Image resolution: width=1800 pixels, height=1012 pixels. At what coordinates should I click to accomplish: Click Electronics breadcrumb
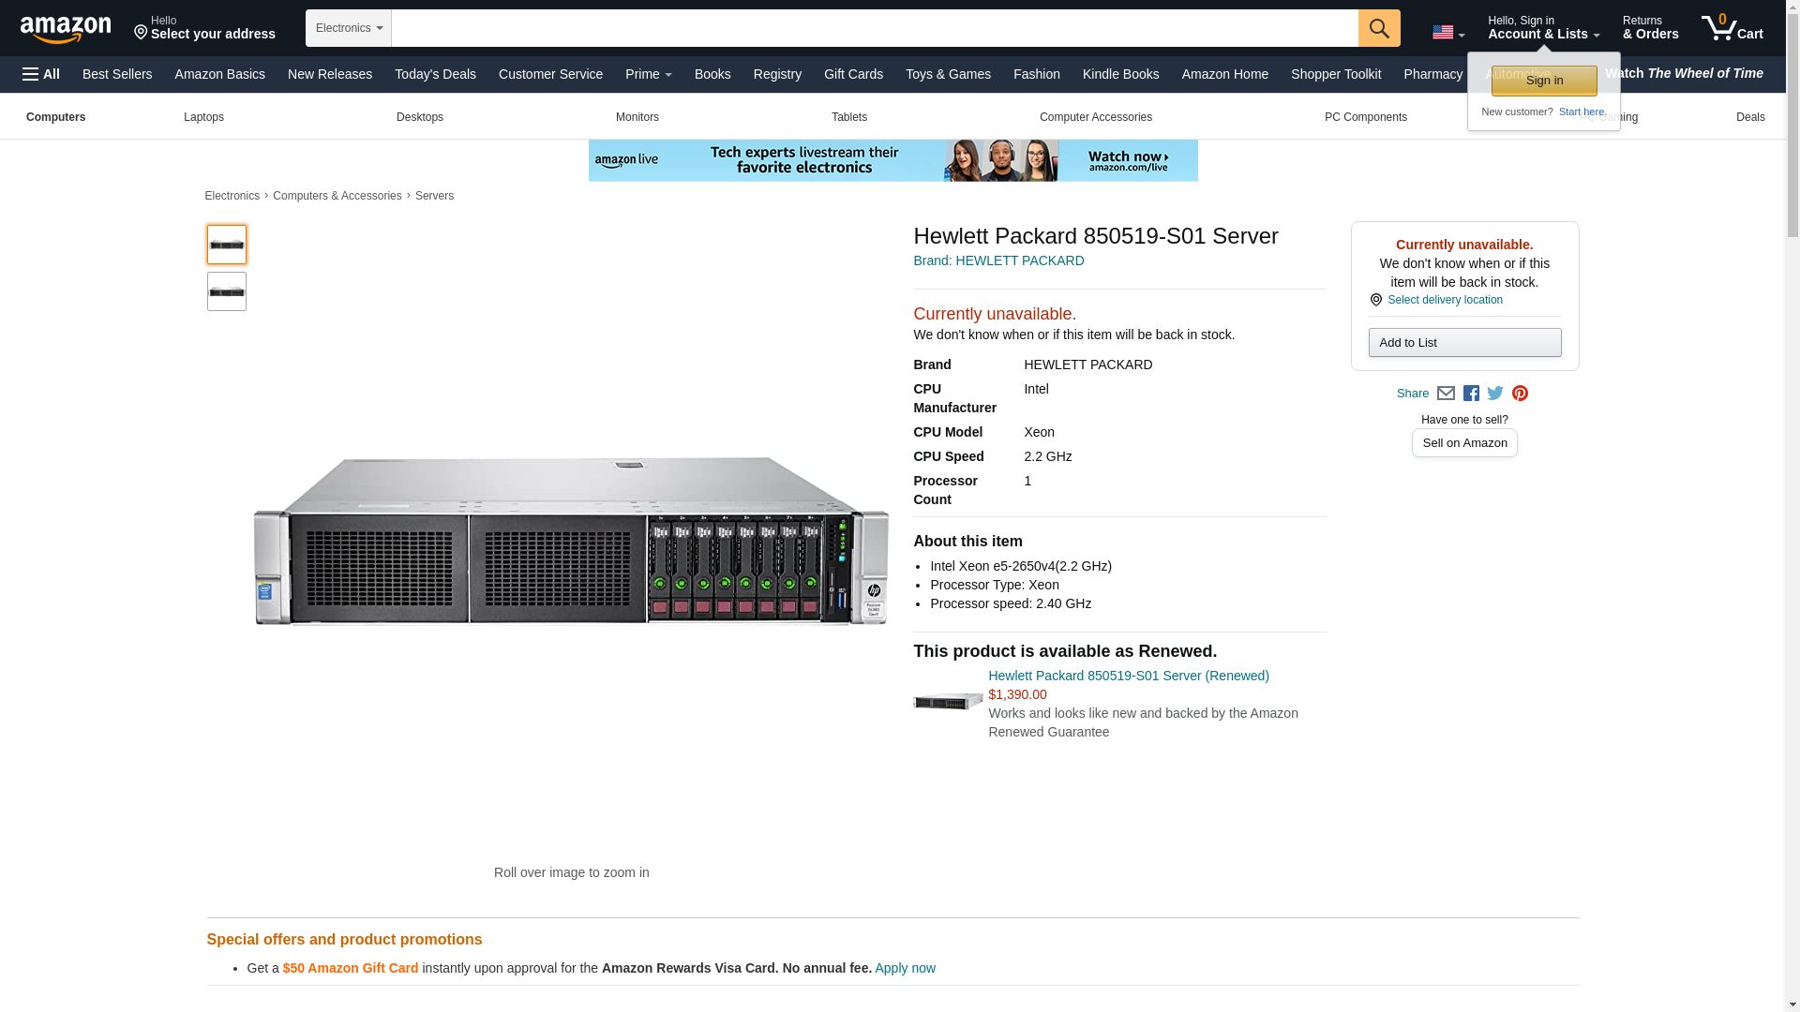[x=232, y=196]
